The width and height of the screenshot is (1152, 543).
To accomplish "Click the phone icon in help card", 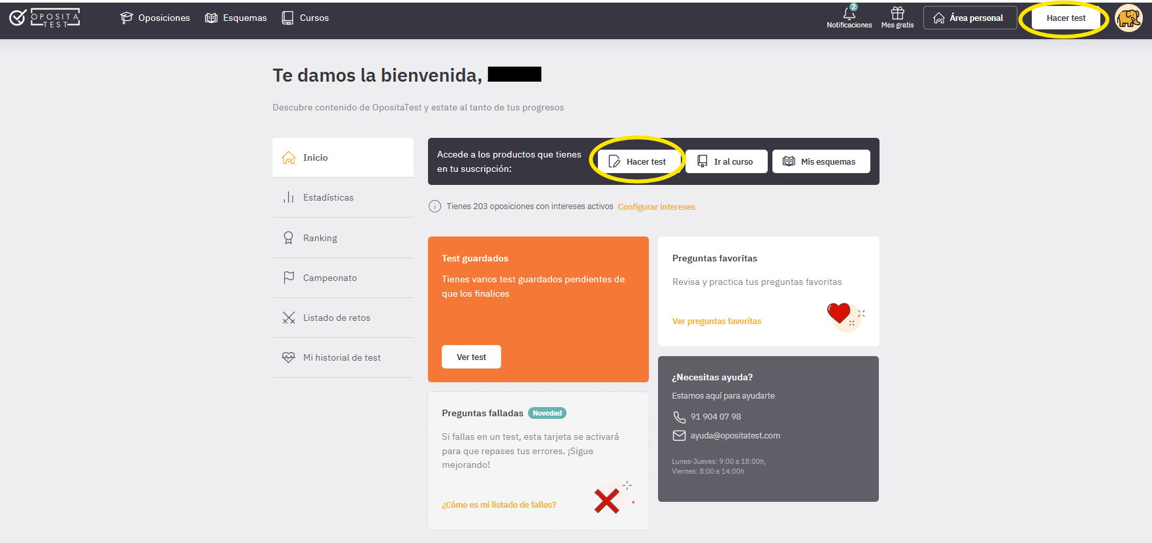I will pyautogui.click(x=679, y=417).
